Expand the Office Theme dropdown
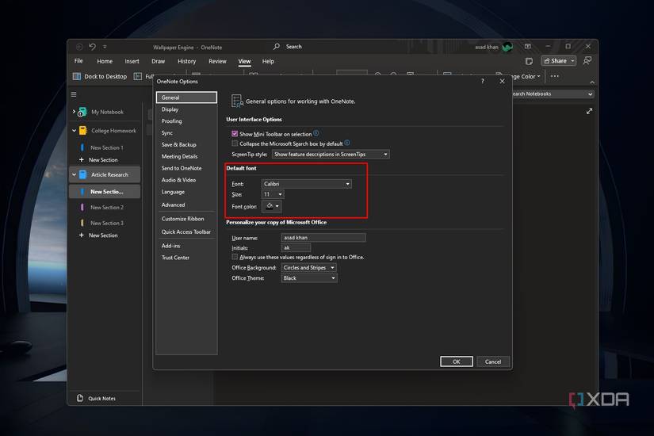The image size is (654, 436). pos(309,278)
